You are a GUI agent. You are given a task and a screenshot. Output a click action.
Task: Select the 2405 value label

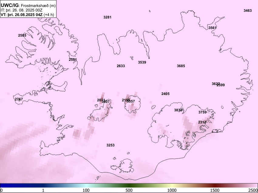(165, 94)
